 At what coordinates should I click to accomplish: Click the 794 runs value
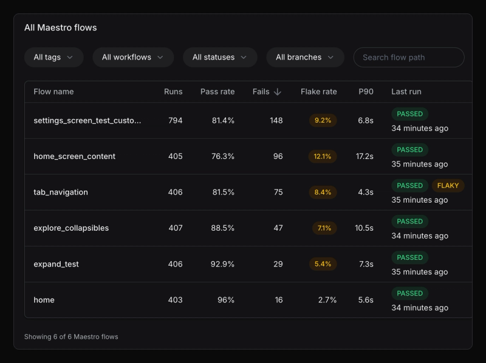(x=176, y=120)
